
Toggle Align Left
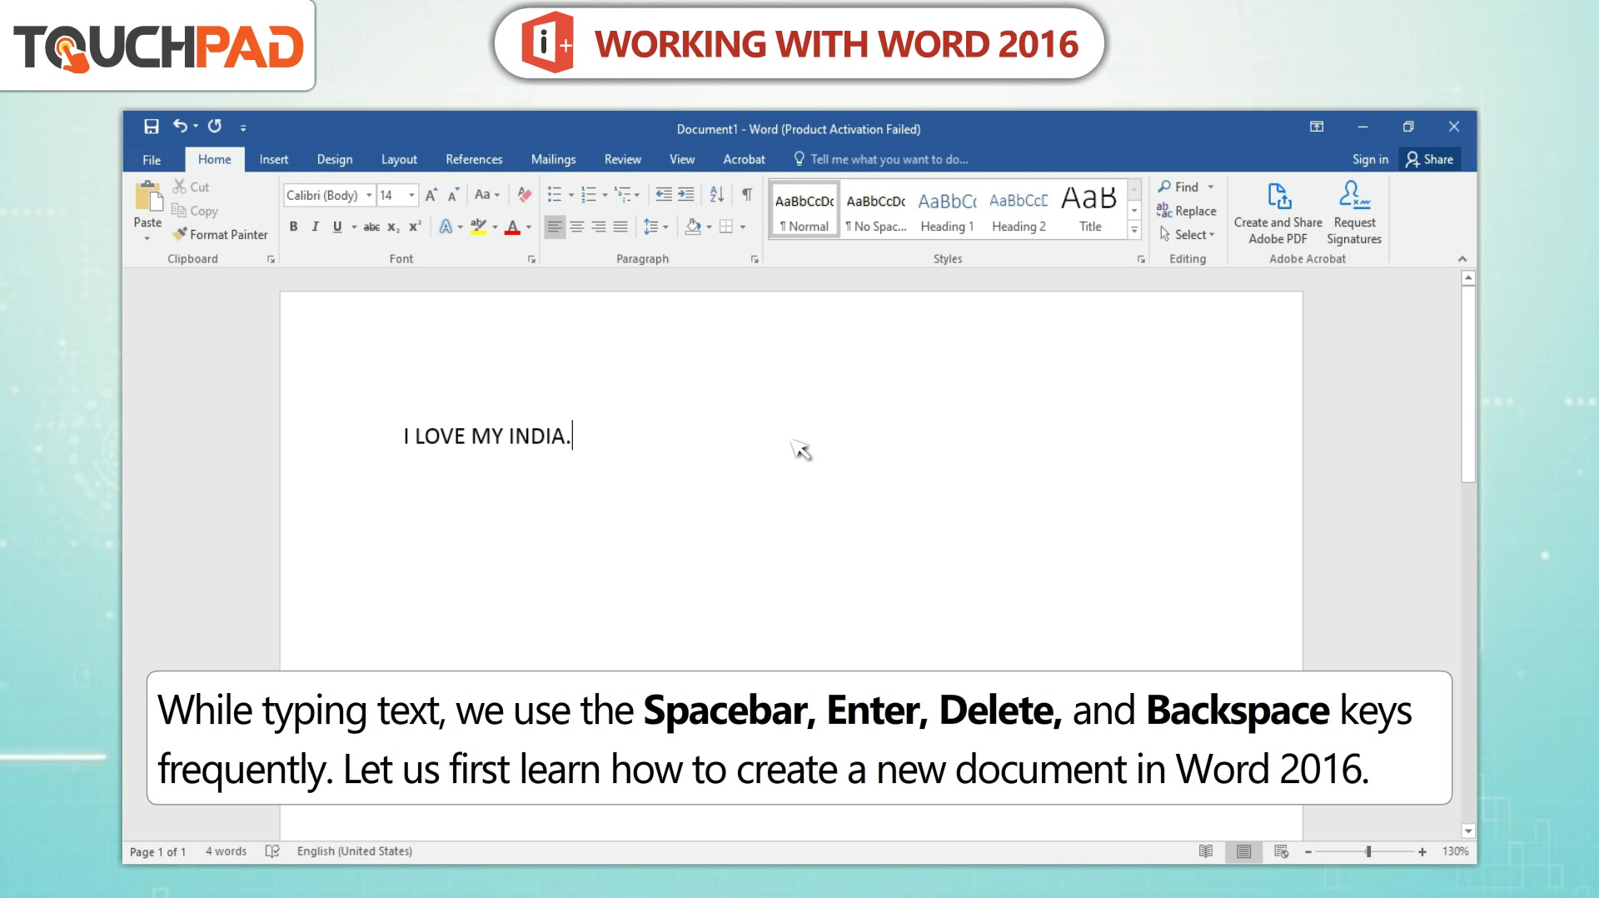point(555,227)
